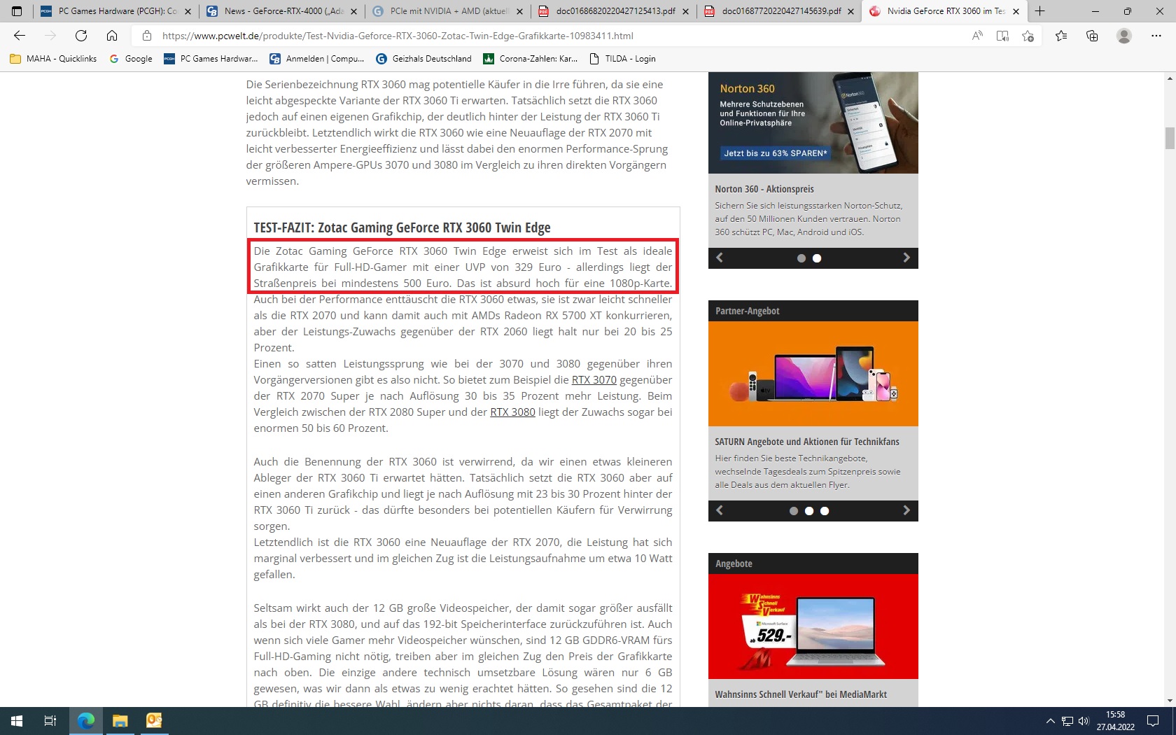Open Outlook from the taskbar
The width and height of the screenshot is (1176, 735).
pyautogui.click(x=154, y=721)
